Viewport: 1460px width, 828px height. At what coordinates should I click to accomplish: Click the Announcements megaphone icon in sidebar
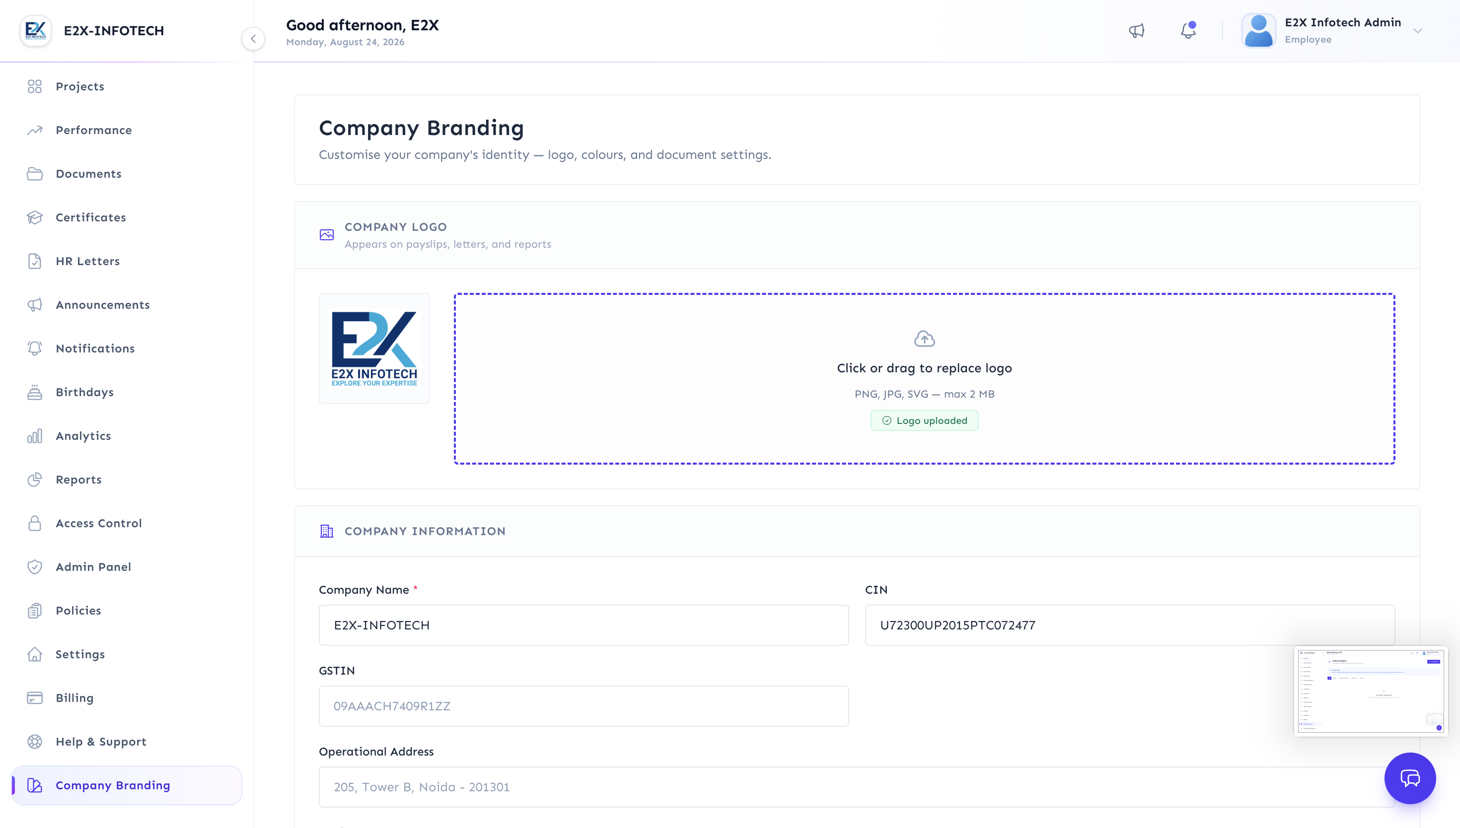pos(35,305)
